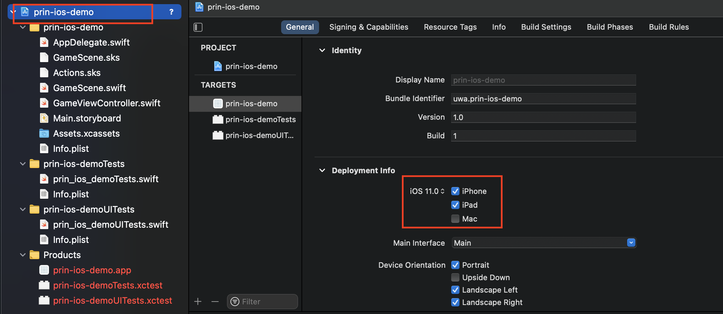Click the Actions.sks file icon
This screenshot has width=723, height=314.
pyautogui.click(x=44, y=72)
